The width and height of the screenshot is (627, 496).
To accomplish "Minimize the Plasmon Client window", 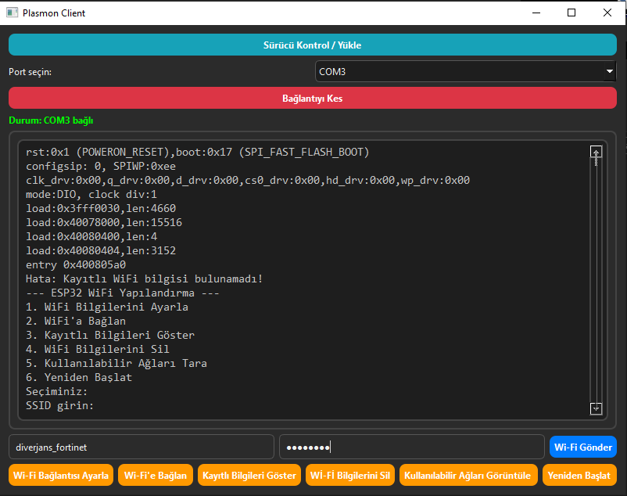I will 536,13.
